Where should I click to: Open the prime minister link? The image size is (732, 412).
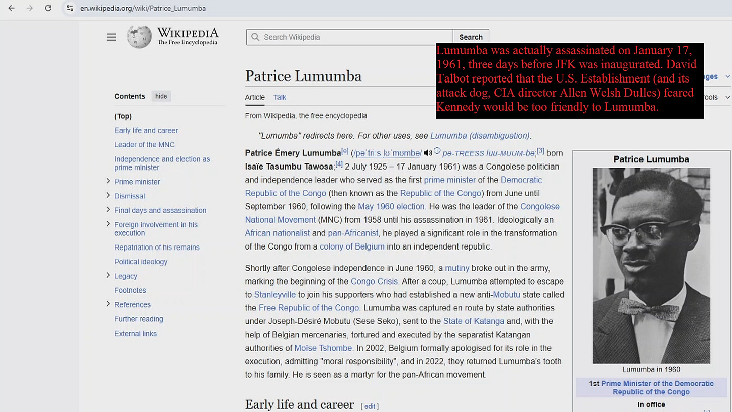click(449, 180)
